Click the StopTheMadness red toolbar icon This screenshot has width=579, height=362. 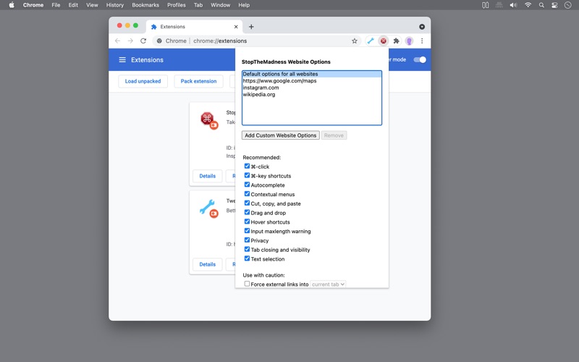[x=384, y=41]
